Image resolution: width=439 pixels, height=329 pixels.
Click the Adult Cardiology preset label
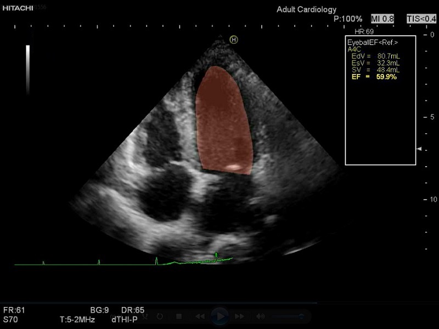tap(306, 9)
